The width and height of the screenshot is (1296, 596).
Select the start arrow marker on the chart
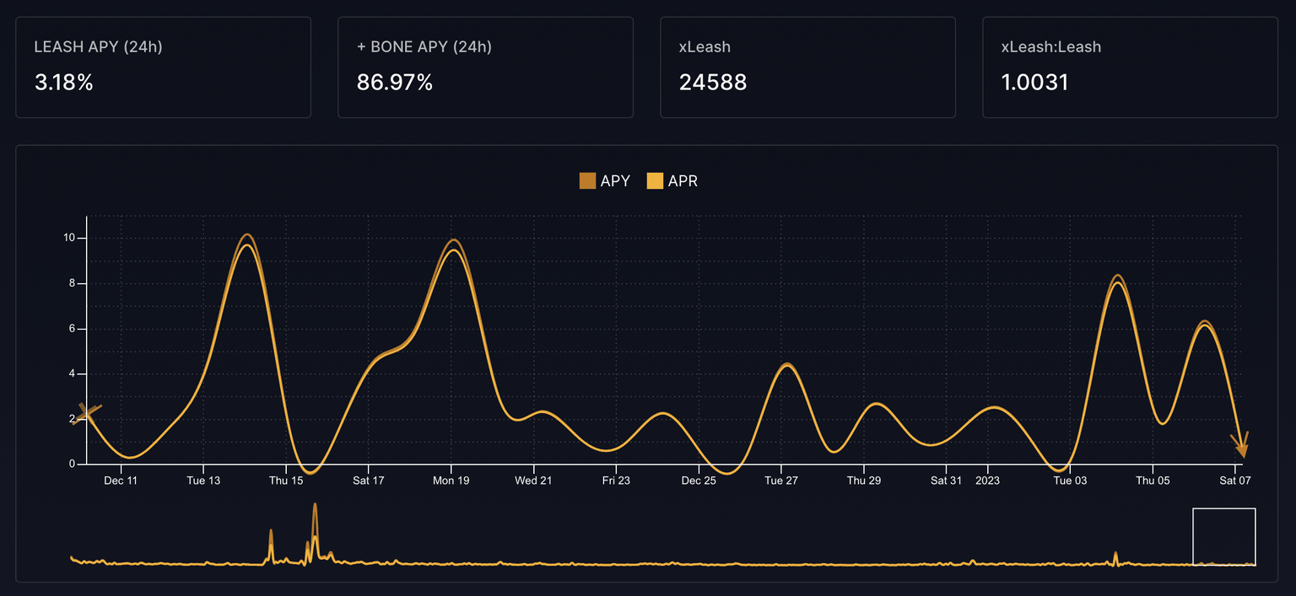click(x=87, y=414)
